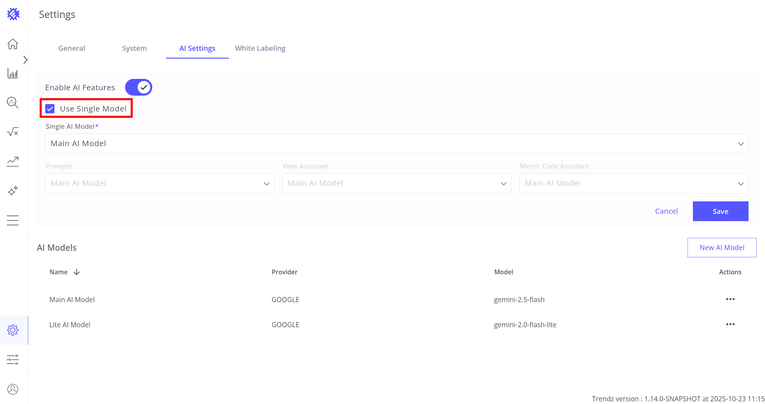This screenshot has width=765, height=404.
Task: Open the Single AI Model dropdown
Action: [x=396, y=144]
